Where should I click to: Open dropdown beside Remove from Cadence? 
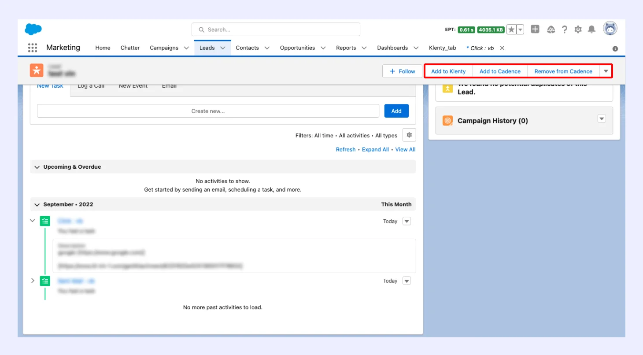click(x=606, y=71)
